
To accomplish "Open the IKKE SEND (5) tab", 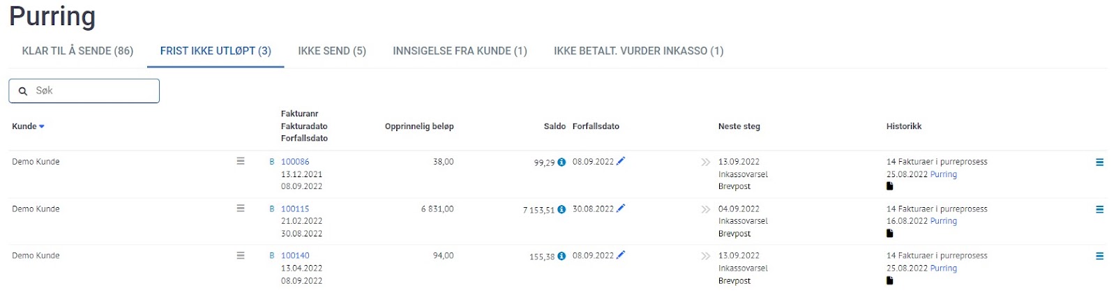I will pos(332,51).
